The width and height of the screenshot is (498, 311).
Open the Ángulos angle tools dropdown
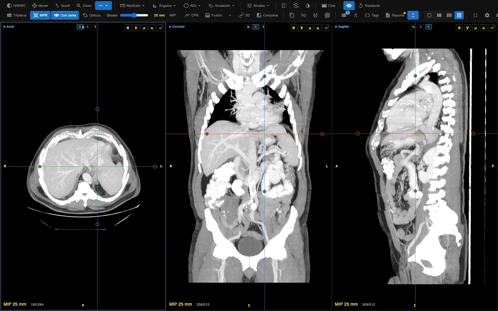164,6
